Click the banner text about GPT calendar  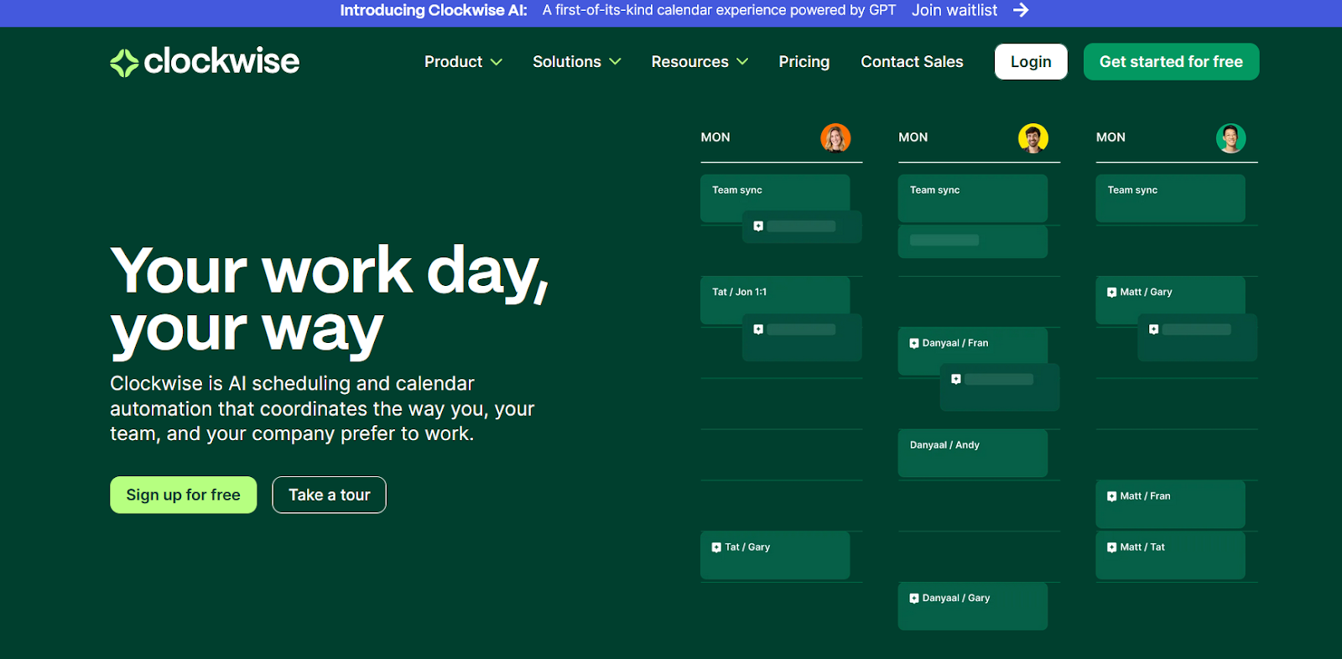719,10
